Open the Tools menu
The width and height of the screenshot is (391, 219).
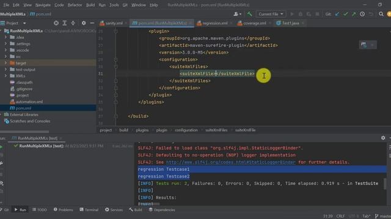[x=114, y=5]
